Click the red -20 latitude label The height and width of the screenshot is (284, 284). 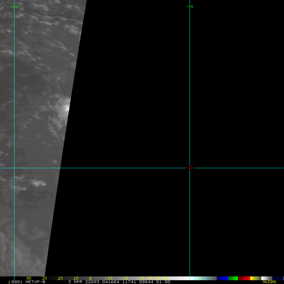tap(189, 168)
